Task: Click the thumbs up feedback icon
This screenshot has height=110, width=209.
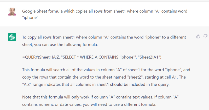Action: [198, 36]
